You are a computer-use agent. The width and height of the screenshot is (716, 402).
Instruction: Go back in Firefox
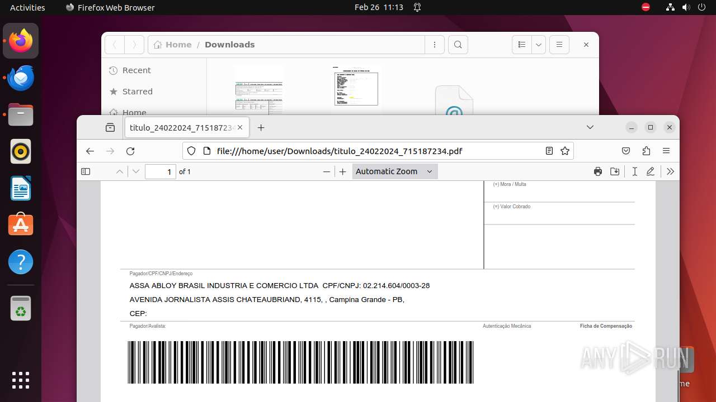[90, 151]
